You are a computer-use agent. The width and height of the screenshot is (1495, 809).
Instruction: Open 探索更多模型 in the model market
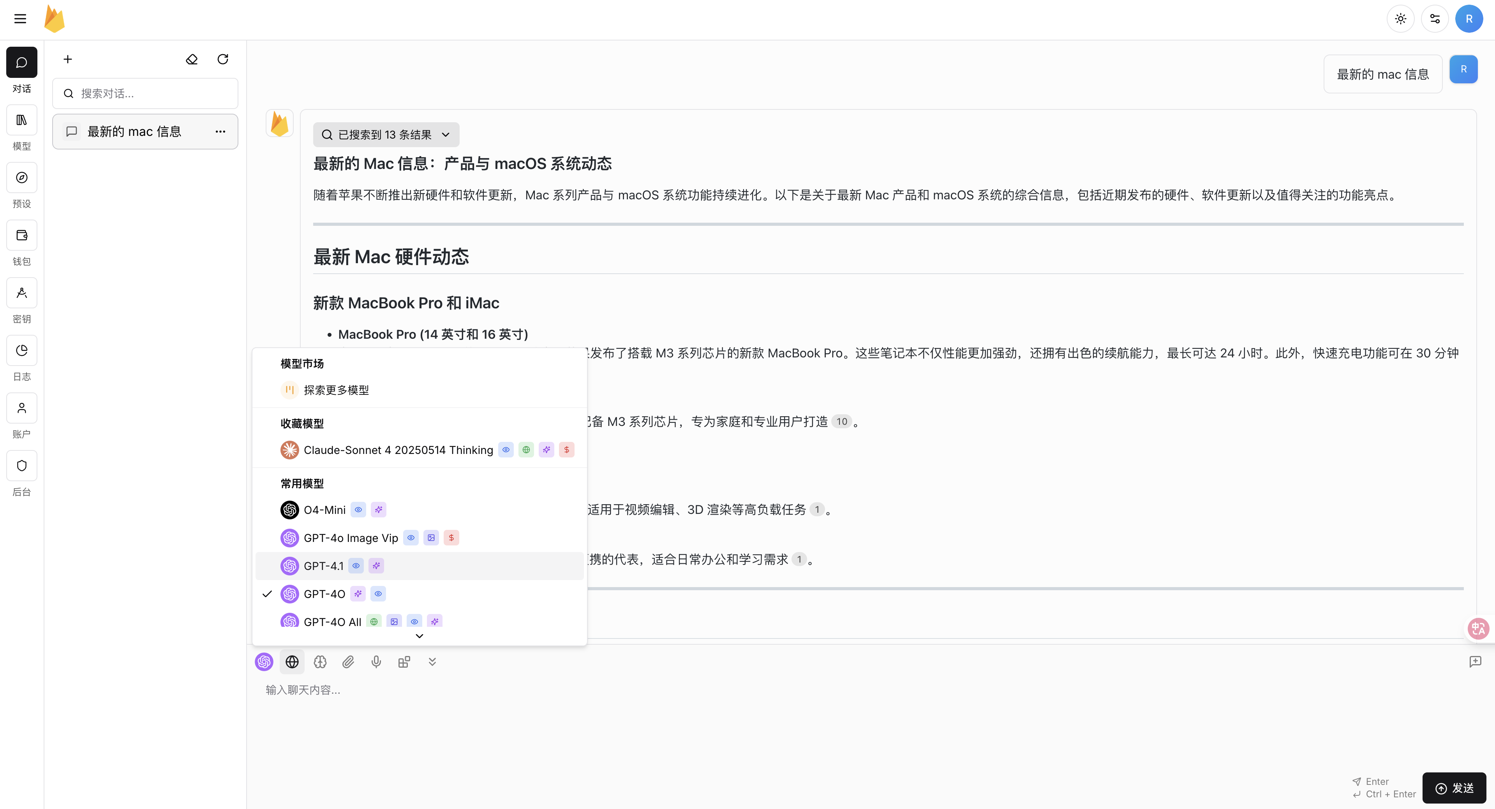(337, 390)
